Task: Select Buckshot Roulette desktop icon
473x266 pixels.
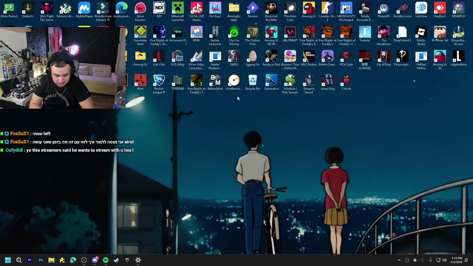Action: [271, 12]
